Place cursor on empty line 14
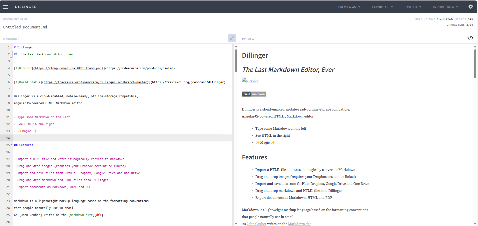 (x=122, y=138)
